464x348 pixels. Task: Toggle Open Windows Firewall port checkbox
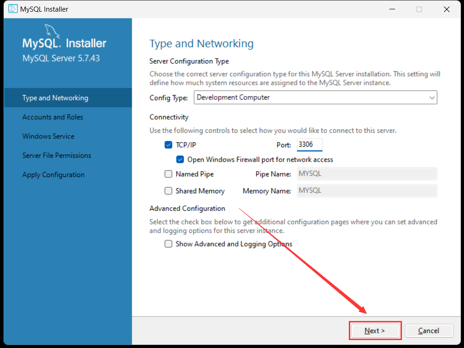(180, 160)
